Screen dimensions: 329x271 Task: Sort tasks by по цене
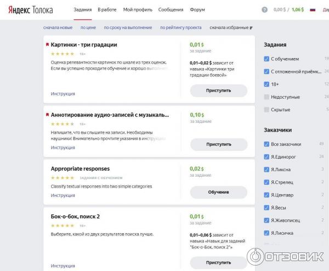pyautogui.click(x=87, y=27)
